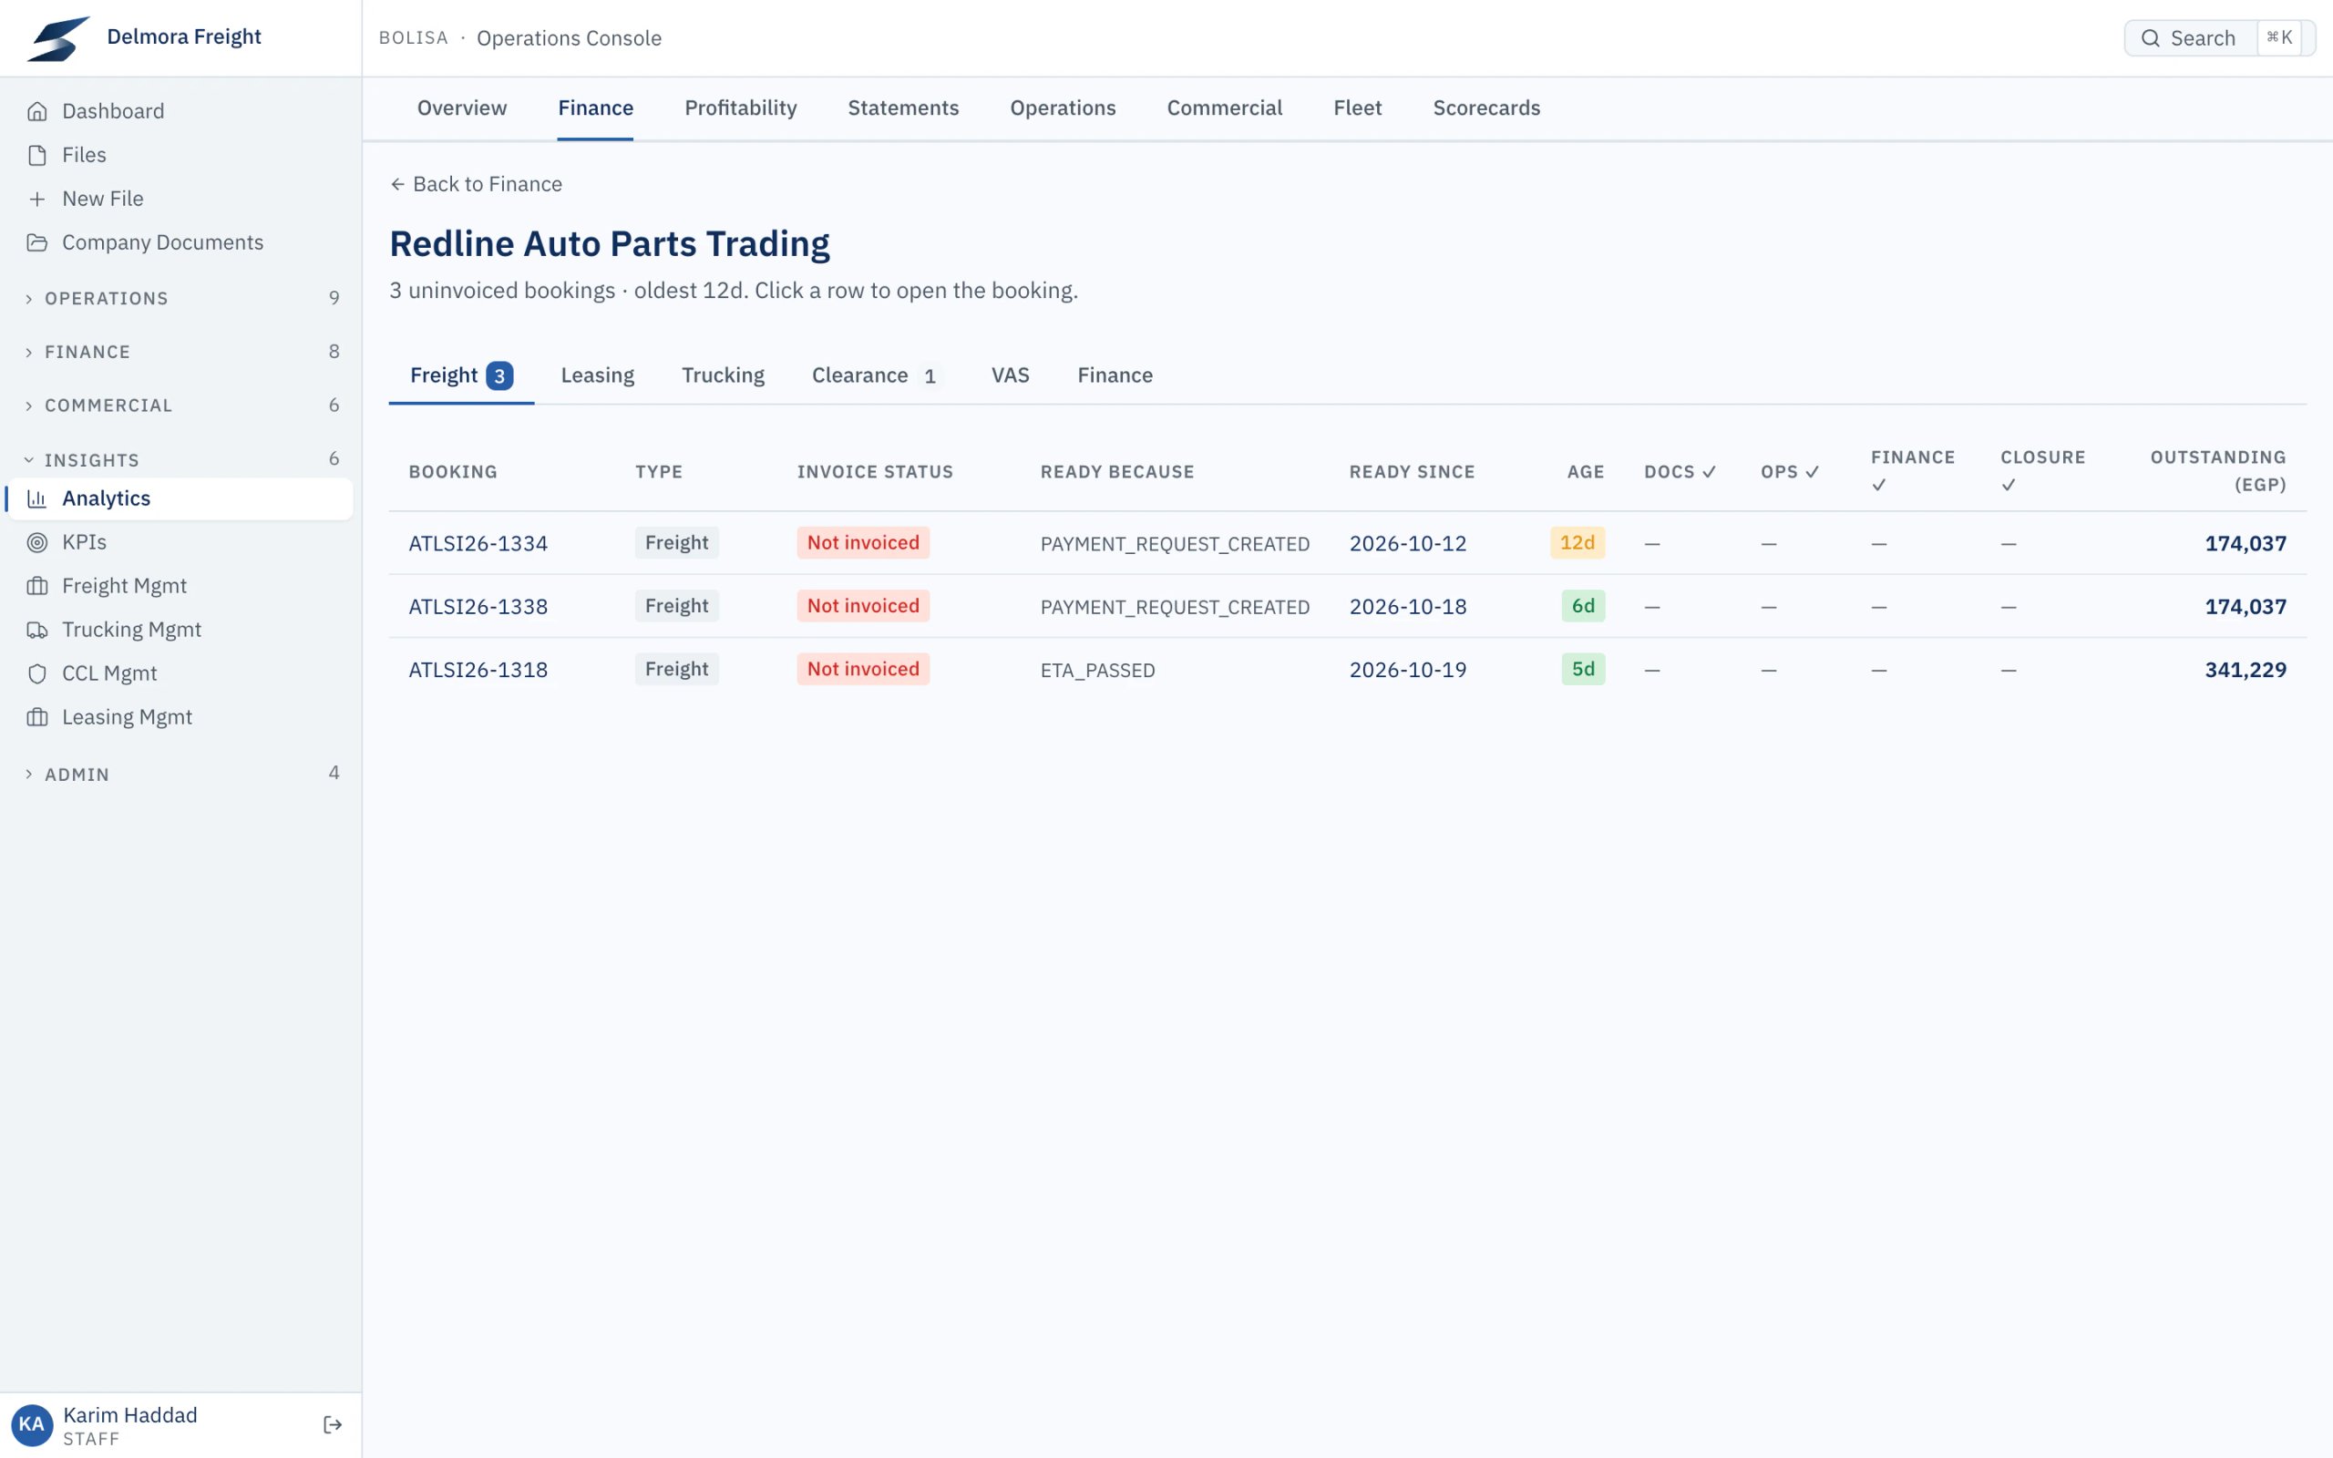Click the magnifier icon in Search

tap(2151, 38)
